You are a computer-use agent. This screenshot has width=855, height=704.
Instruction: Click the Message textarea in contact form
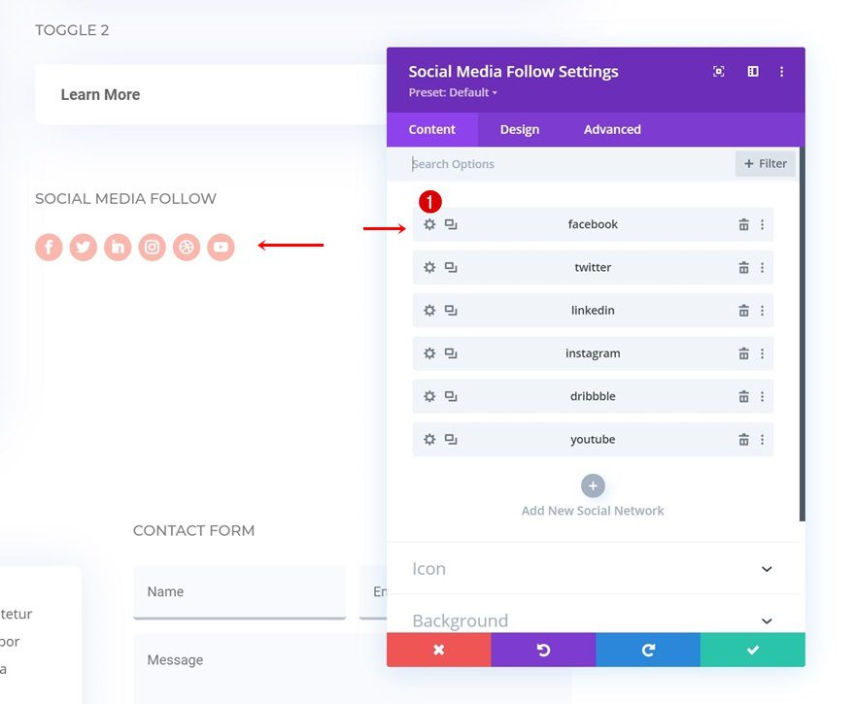[259, 668]
